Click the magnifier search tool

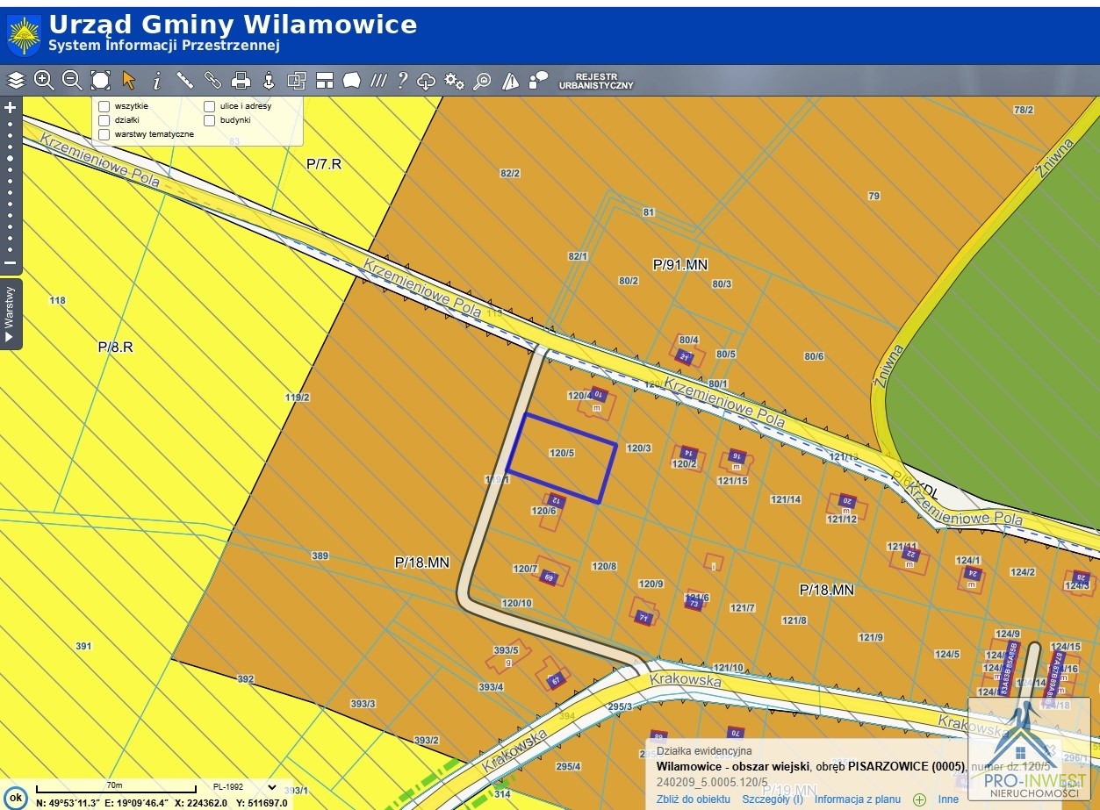[x=482, y=82]
